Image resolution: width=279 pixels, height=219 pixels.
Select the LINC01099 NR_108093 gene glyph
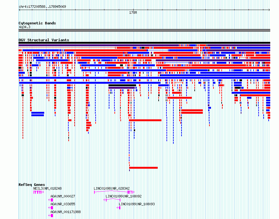(119, 208)
